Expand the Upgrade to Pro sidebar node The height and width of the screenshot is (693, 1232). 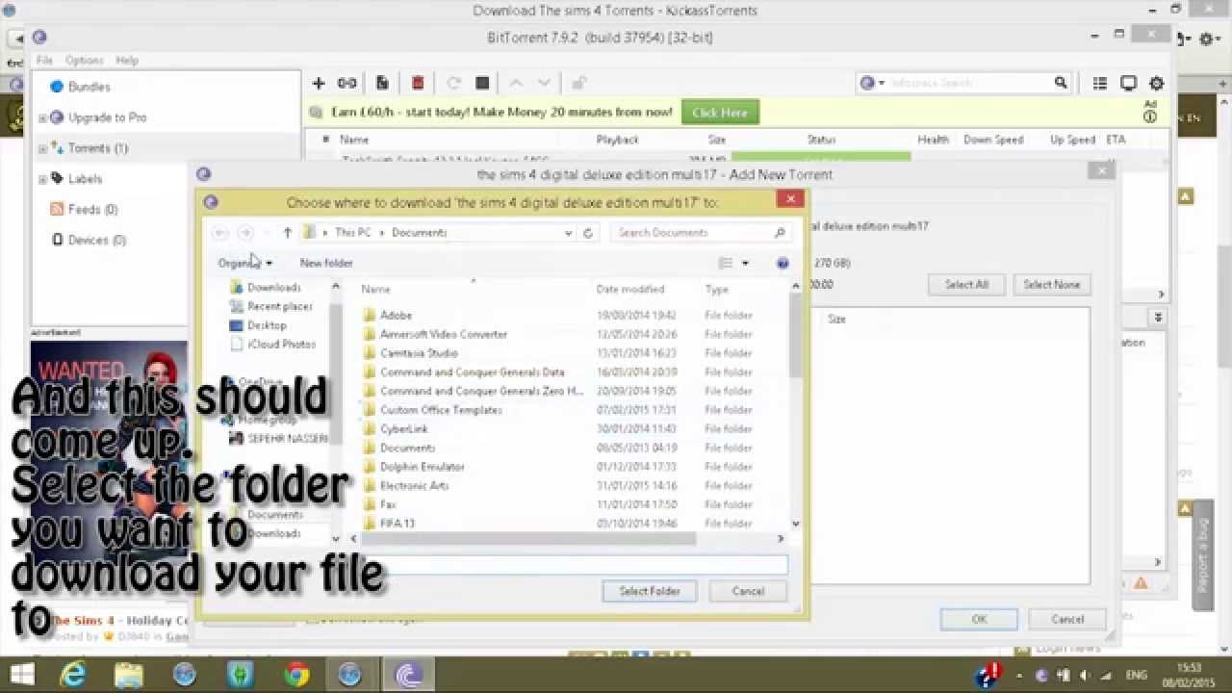point(42,117)
